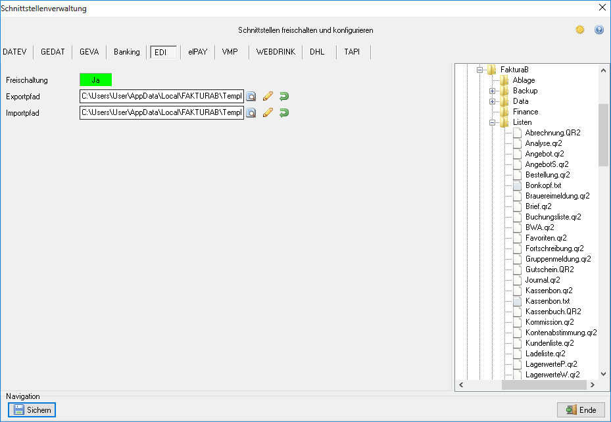Select Kassenbon.qr2 in the tree
The height and width of the screenshot is (422, 611).
549,291
